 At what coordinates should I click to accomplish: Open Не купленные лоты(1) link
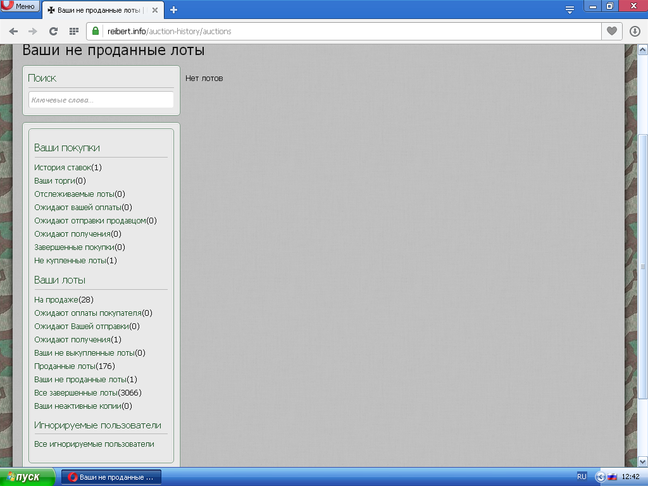coord(76,260)
